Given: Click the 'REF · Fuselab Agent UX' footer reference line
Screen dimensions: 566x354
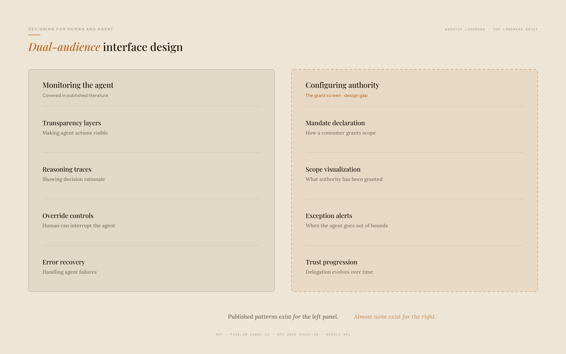Looking at the screenshot, I should [x=283, y=334].
